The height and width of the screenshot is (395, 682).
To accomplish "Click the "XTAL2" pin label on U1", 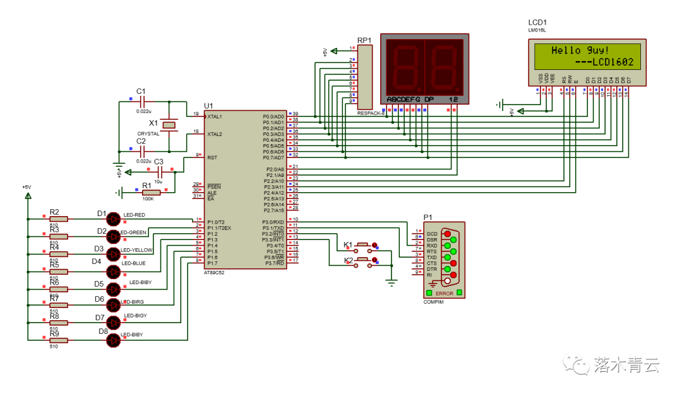I will coord(215,134).
